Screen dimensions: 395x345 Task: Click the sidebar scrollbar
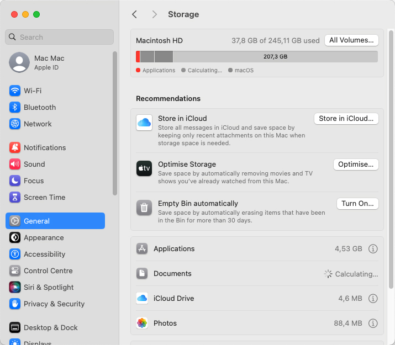coord(115,123)
